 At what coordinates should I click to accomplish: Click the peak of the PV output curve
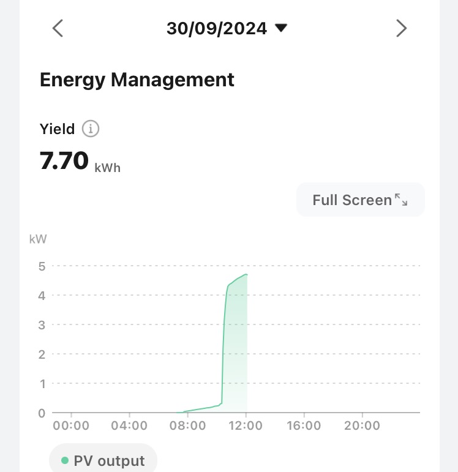(246, 274)
